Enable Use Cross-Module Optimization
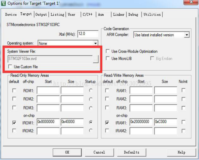 [x=108, y=51]
